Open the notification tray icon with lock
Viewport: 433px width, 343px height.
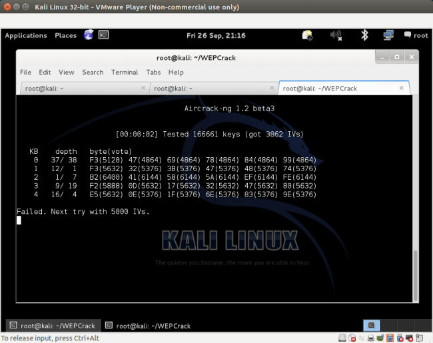[307, 35]
